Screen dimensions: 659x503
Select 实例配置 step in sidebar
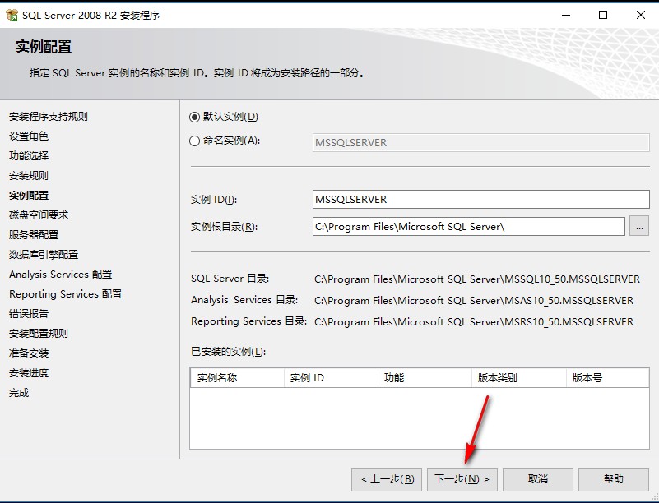29,196
